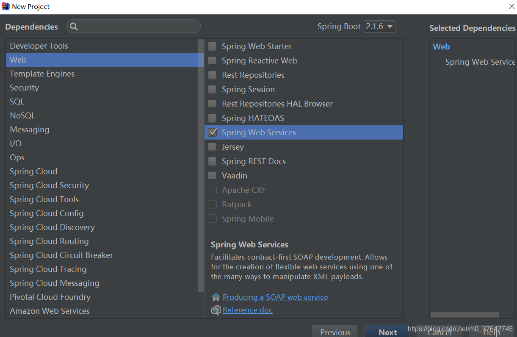Check the Spring Reactive Web option
517x337 pixels.
click(x=213, y=60)
